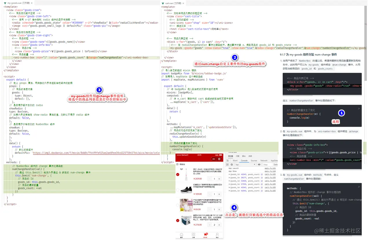This screenshot has height=241, width=368.
Task: Click the 'App Show' console message
Action: pyautogui.click(x=232, y=171)
